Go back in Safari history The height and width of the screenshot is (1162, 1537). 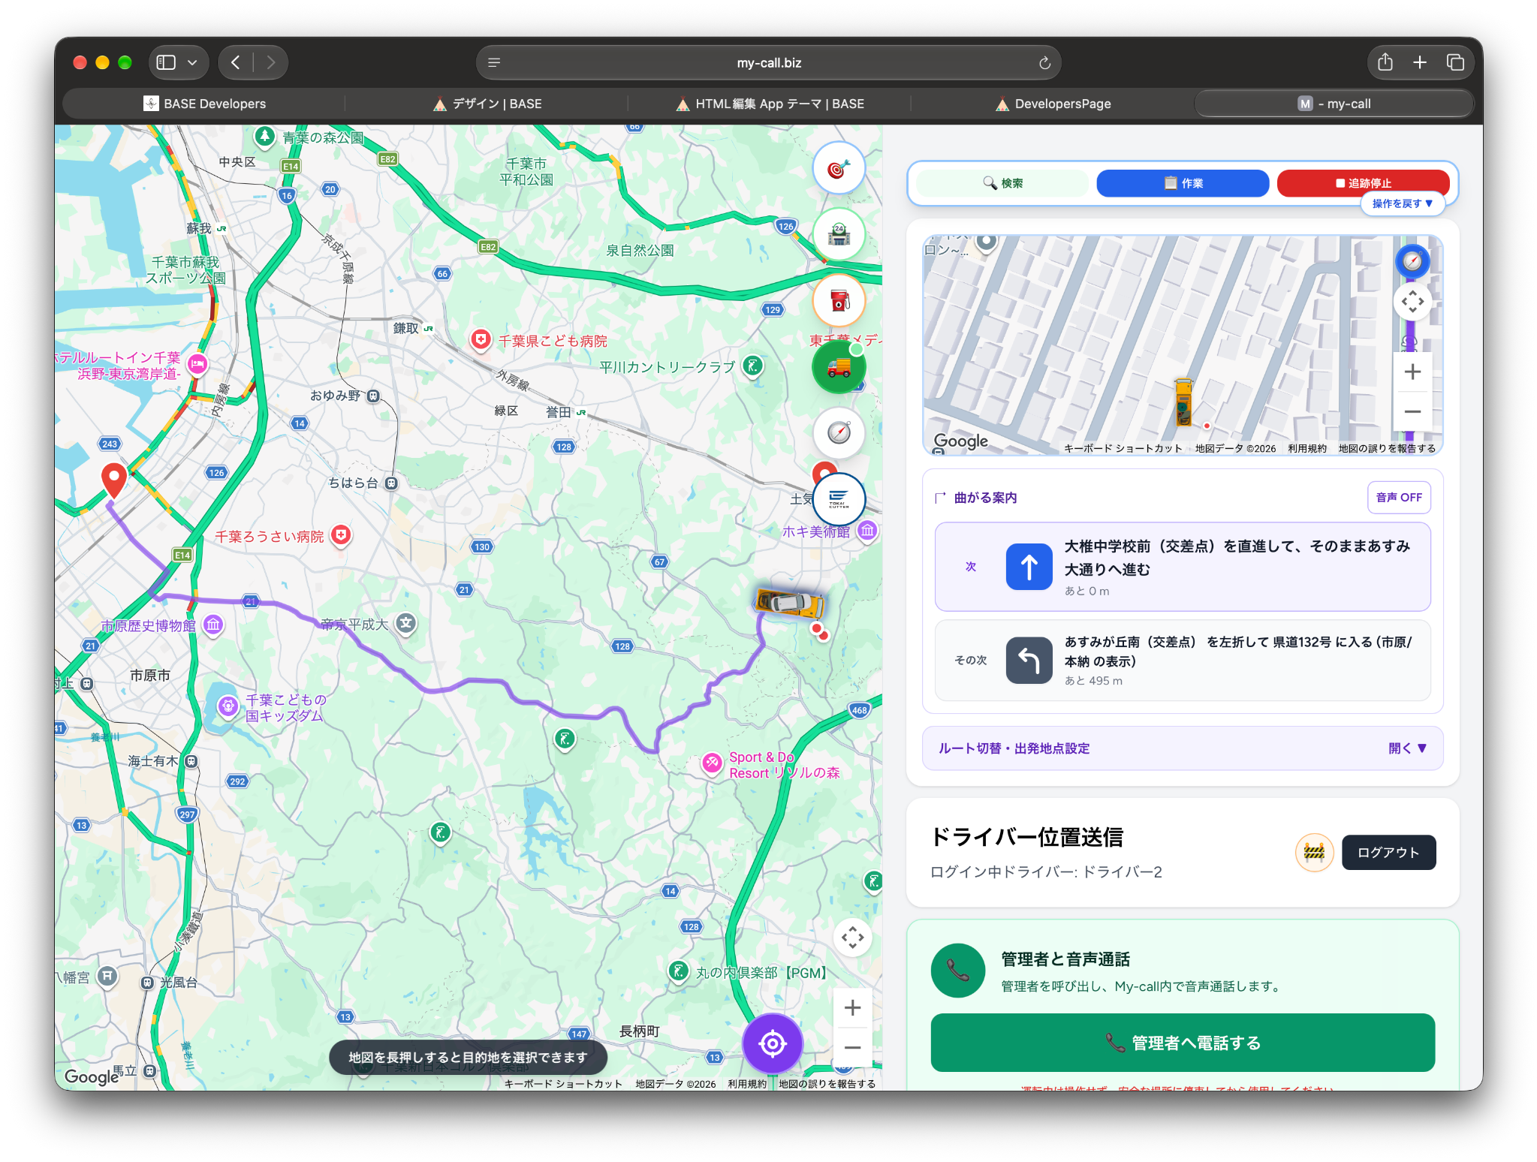[236, 62]
